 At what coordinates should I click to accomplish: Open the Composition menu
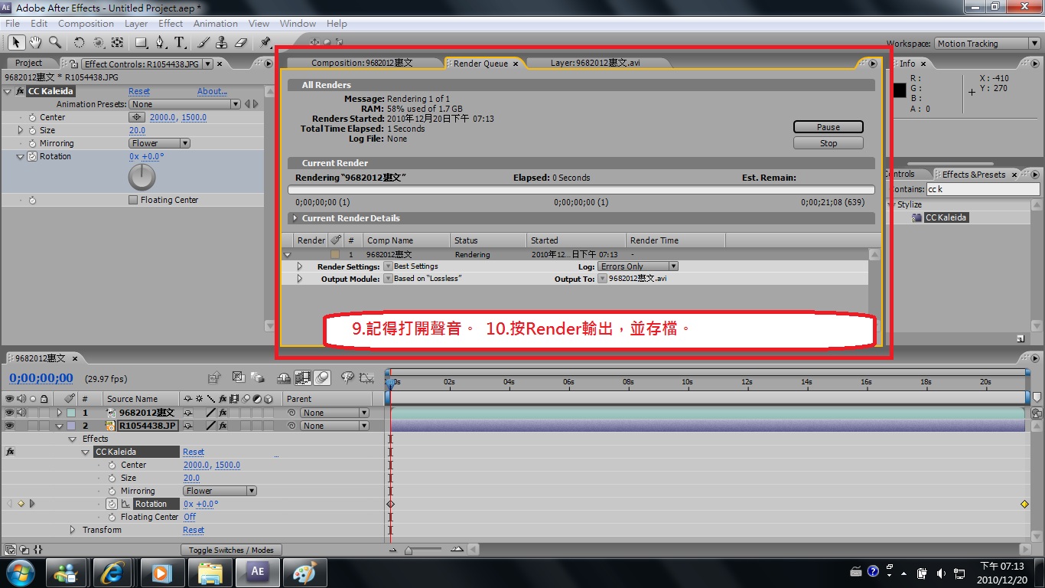86,24
